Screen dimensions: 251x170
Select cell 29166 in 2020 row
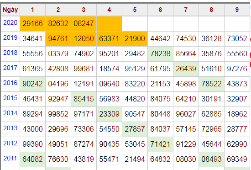pyautogui.click(x=32, y=24)
